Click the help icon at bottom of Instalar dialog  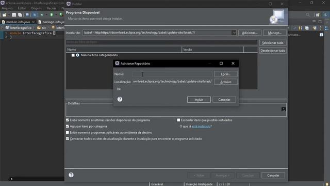(x=71, y=175)
